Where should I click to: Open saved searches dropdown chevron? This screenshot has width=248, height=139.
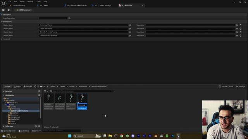point(112,91)
